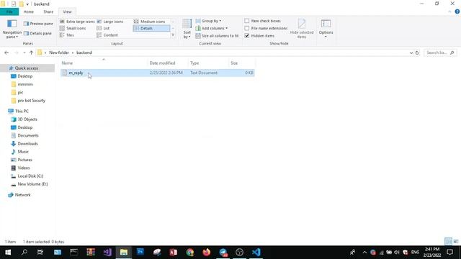Toggle the Preview pane
Viewport: 461px width, 259px height.
(x=38, y=24)
